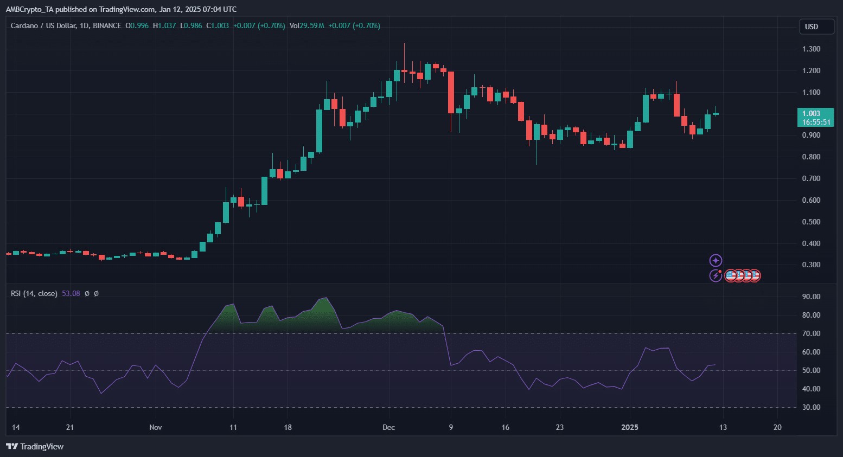Click the rightmost US flag event icon
This screenshot has width=843, height=457.
755,276
